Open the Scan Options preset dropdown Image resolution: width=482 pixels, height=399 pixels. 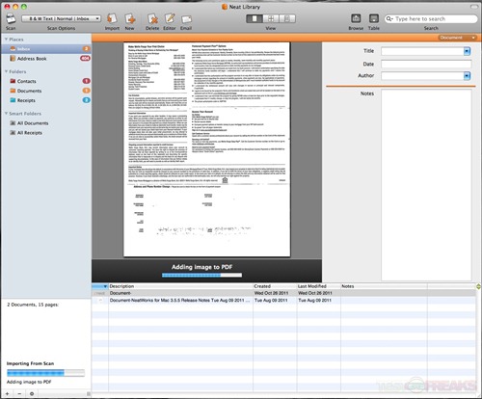61,18
